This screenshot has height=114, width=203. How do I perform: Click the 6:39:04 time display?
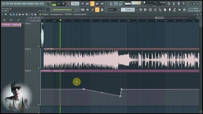coord(116,4)
